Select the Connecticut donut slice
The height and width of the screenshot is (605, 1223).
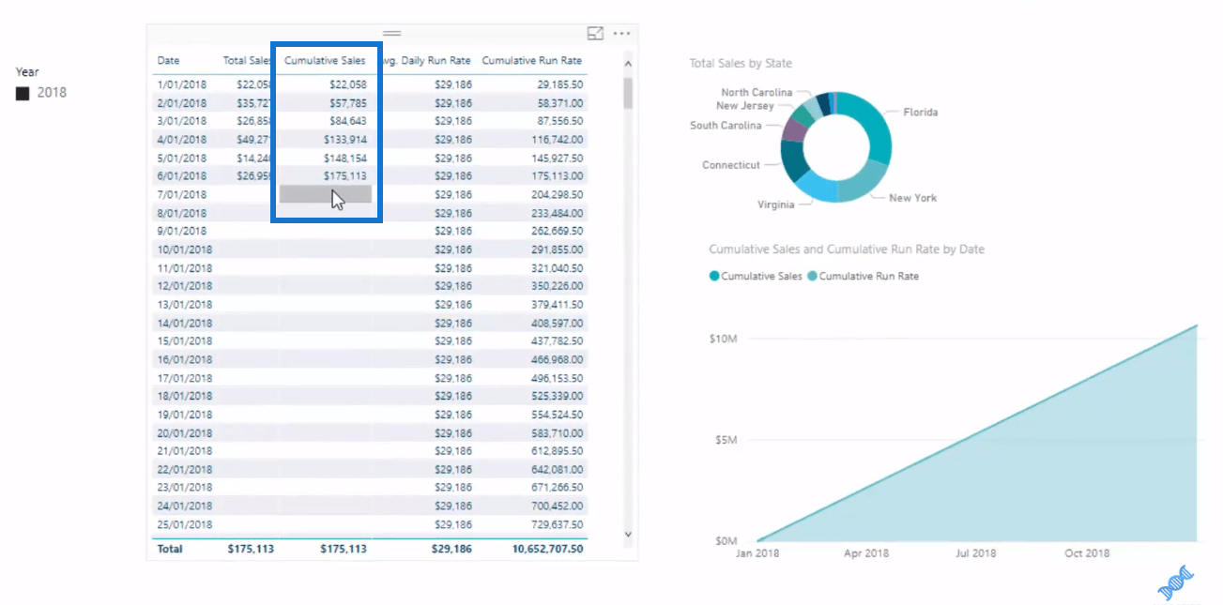(794, 159)
